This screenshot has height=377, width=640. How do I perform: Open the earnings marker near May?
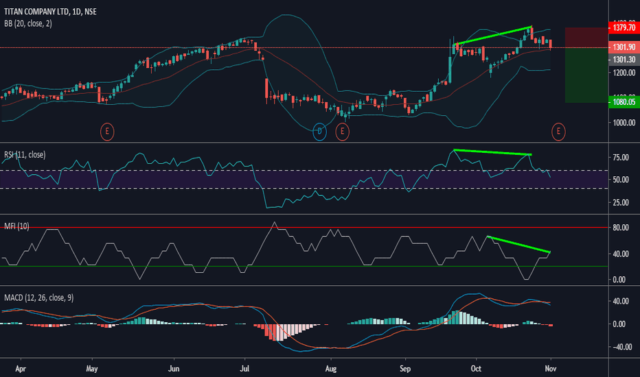(x=107, y=131)
